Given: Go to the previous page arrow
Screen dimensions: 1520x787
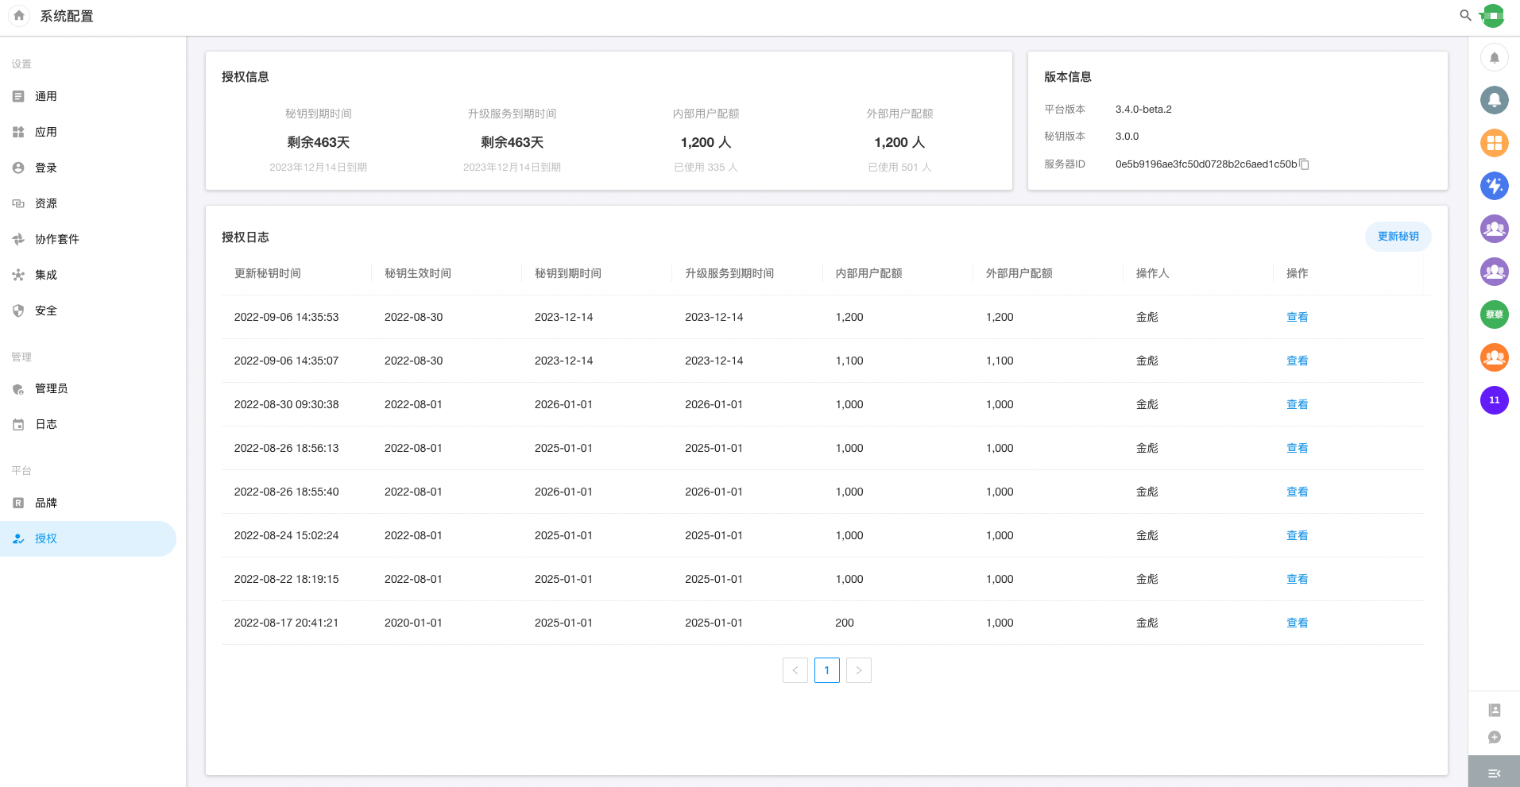Looking at the screenshot, I should (x=795, y=670).
